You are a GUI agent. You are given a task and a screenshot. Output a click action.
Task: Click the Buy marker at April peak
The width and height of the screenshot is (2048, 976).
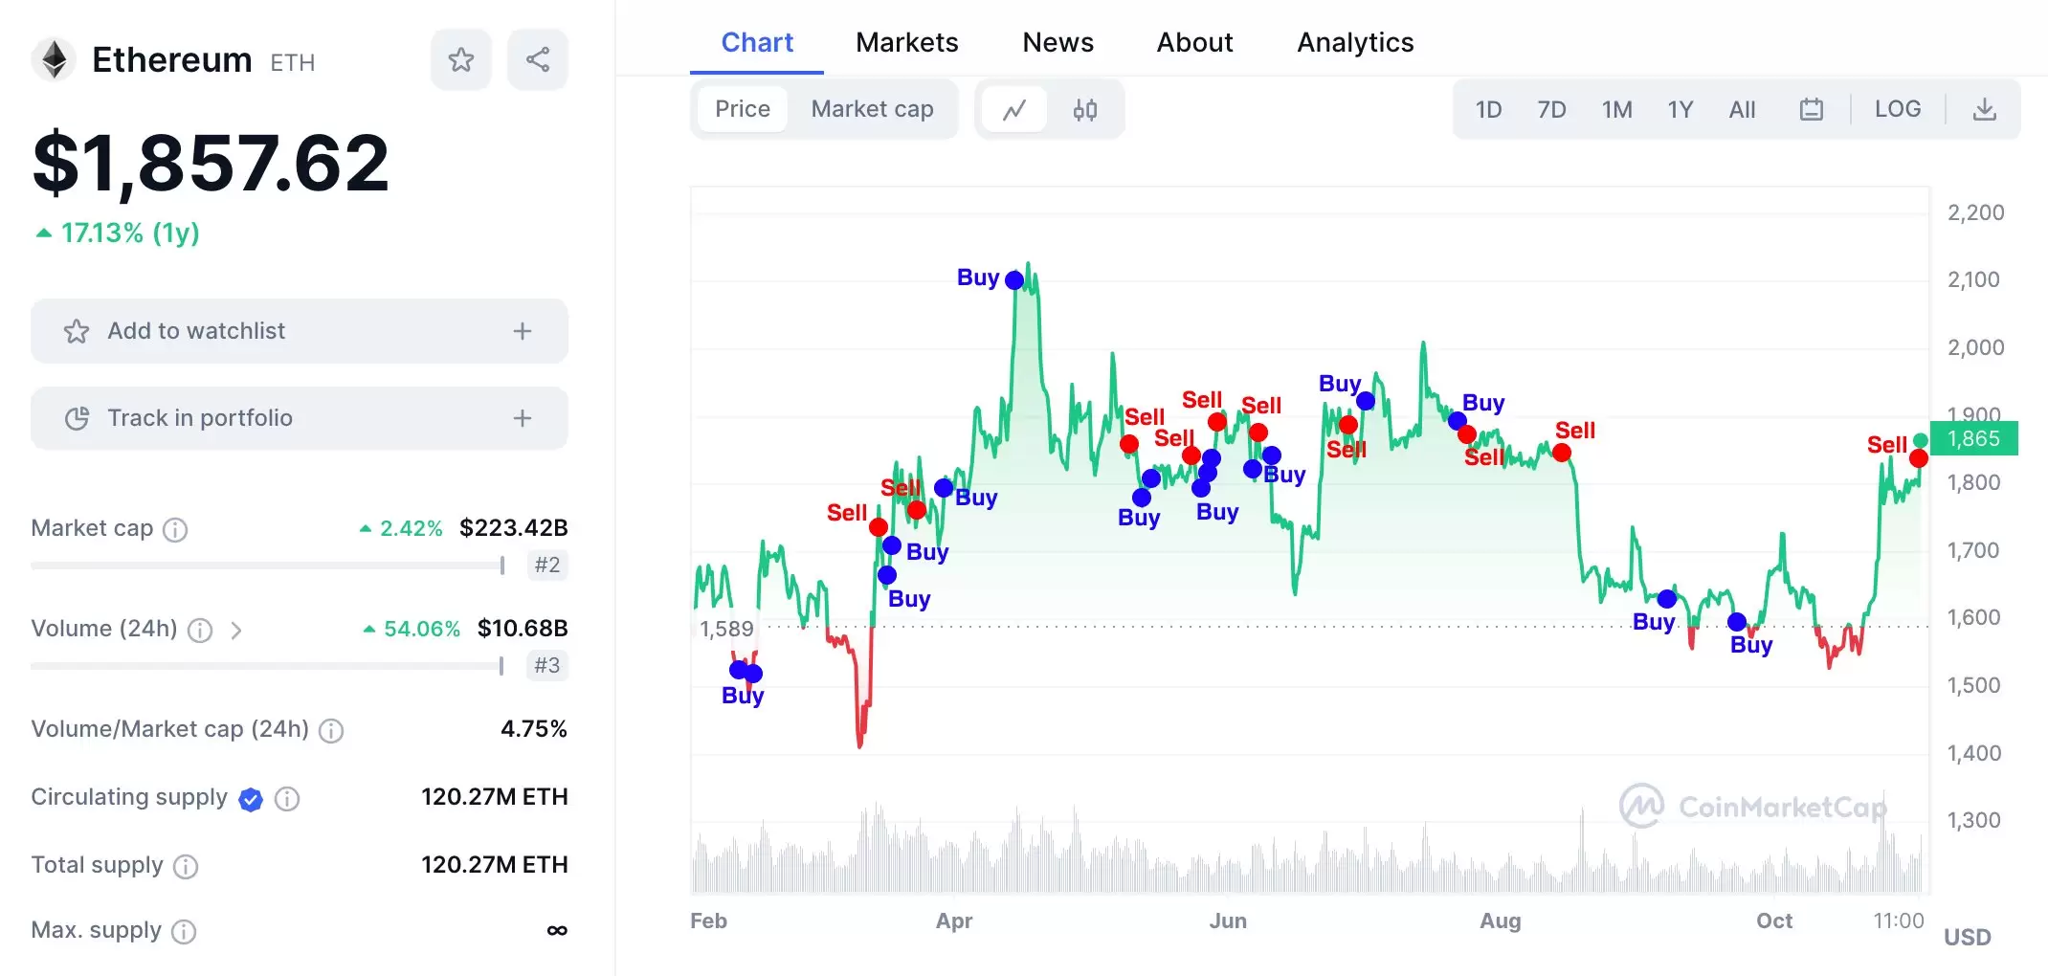click(x=1014, y=280)
